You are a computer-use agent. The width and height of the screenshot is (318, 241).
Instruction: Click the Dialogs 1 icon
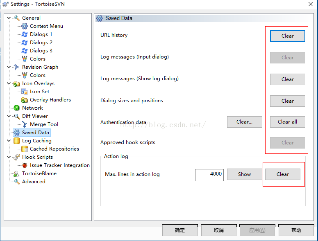pos(25,34)
